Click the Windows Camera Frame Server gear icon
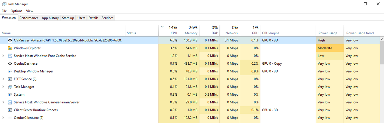384x123 pixels. 10,102
